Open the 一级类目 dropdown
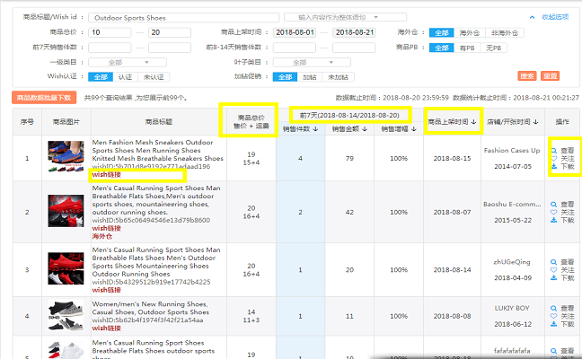The image size is (582, 359). click(x=128, y=62)
